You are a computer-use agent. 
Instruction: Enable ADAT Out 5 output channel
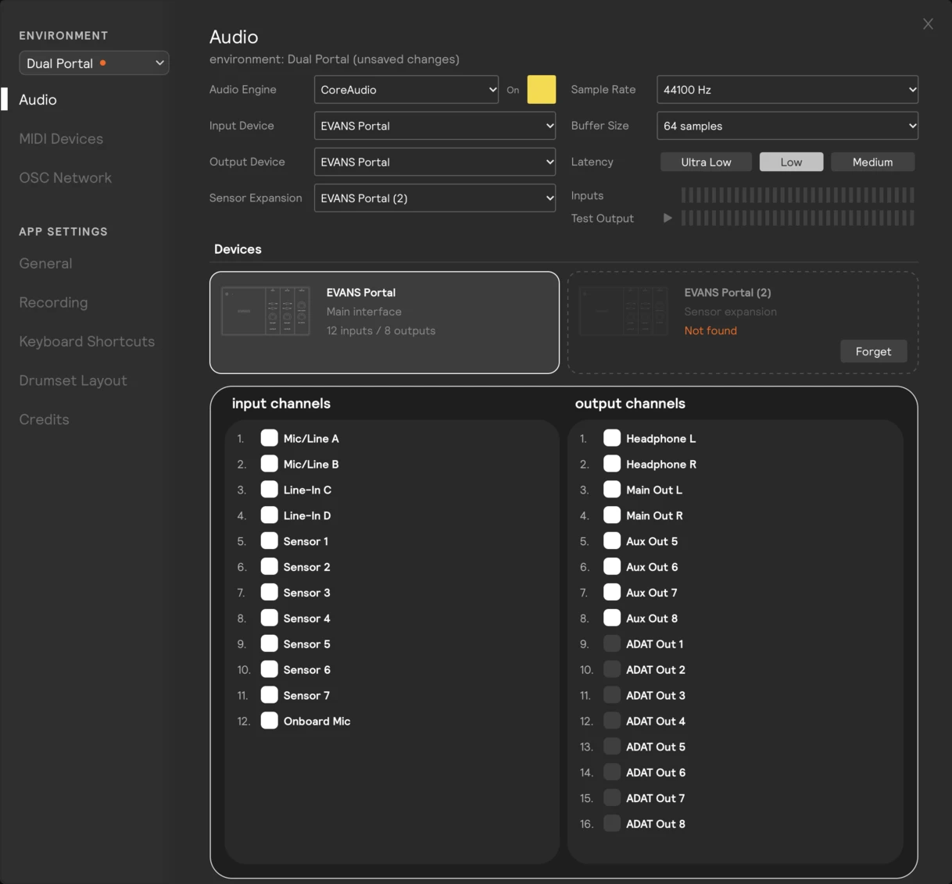(612, 747)
